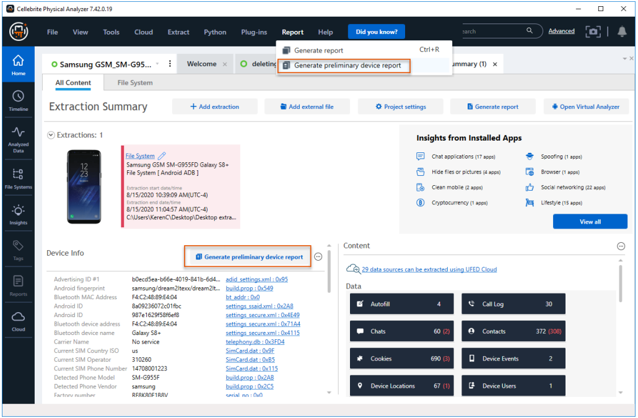Viewport: 638px width, 418px height.
Task: Open the Plug-ins menu
Action: (x=254, y=32)
